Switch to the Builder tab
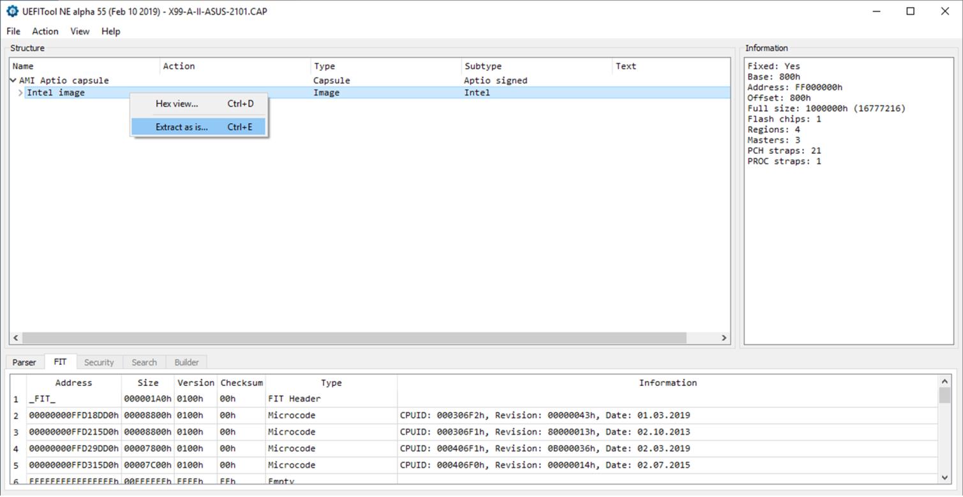 coord(187,362)
